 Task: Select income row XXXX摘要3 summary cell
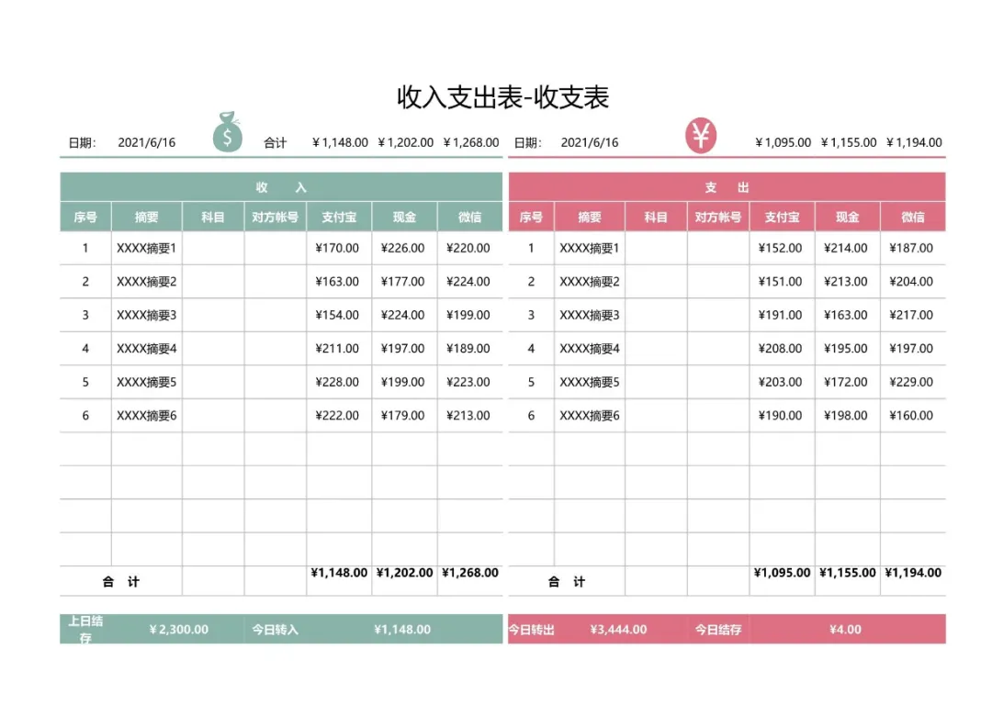147,315
